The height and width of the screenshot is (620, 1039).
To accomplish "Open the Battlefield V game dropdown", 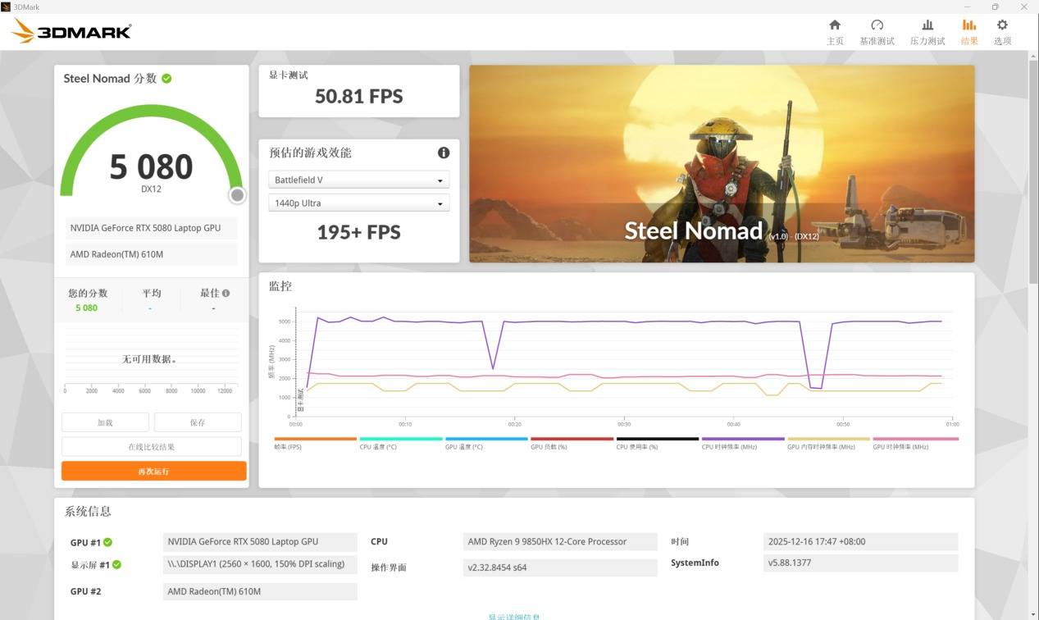I will 358,180.
